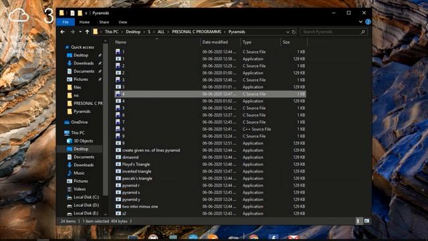Open the no folder in the sidebar
This screenshot has height=241, width=428.
pyautogui.click(x=76, y=95)
